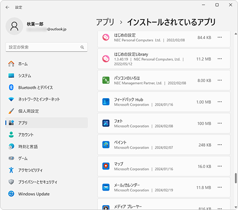The width and height of the screenshot is (238, 210).
Task: Go to Bluetooth とデバイス
Action: click(x=47, y=87)
